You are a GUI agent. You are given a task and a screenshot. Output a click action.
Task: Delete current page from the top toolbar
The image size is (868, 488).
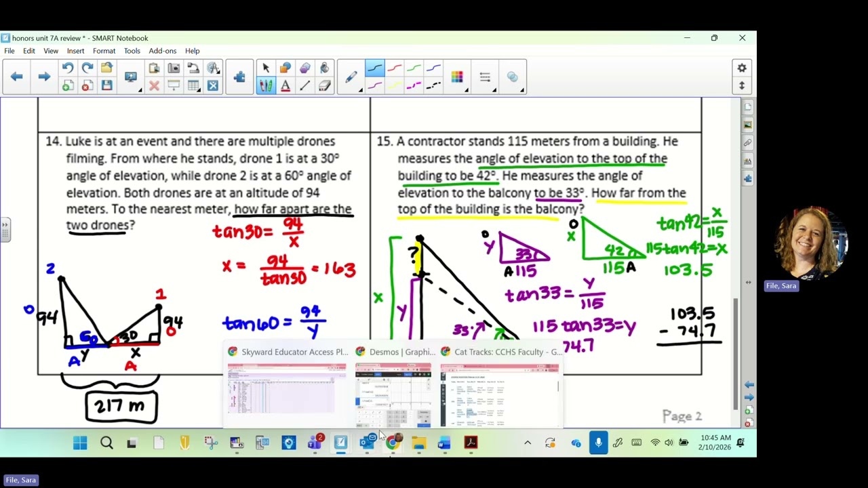87,86
